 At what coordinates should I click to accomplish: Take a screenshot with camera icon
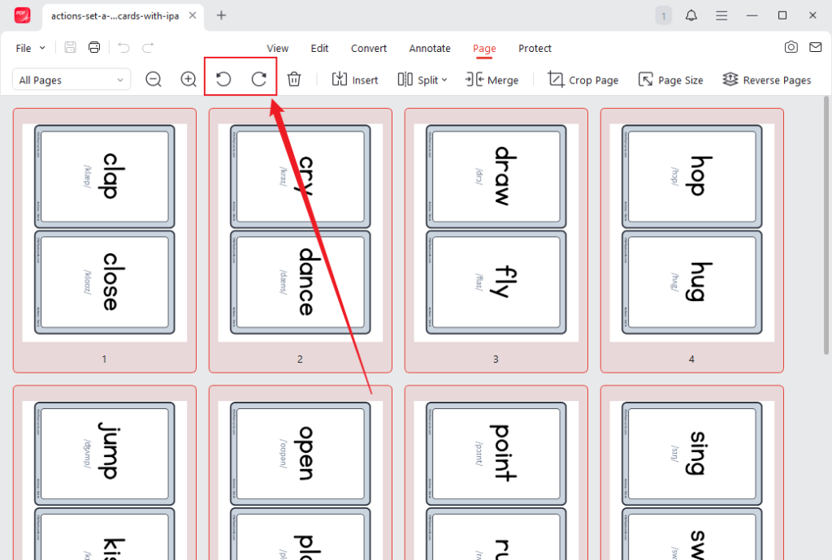tap(791, 47)
